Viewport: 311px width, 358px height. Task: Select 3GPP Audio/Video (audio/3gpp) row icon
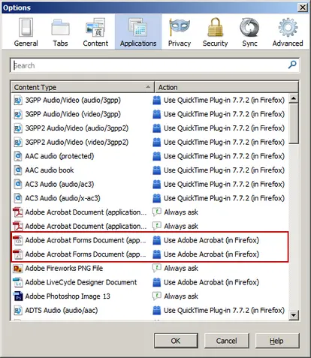click(x=18, y=101)
